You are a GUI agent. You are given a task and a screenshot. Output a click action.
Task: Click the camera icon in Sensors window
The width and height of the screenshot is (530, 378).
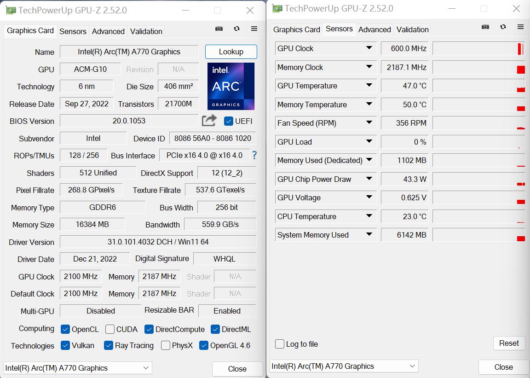pos(485,27)
